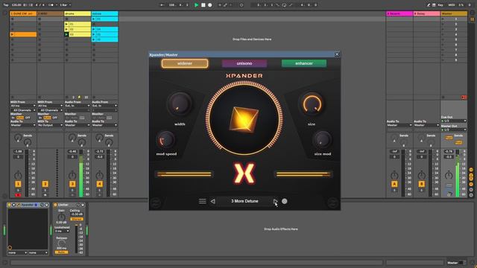
Task: Click the size mod knob in Xpander
Action: coord(322,140)
